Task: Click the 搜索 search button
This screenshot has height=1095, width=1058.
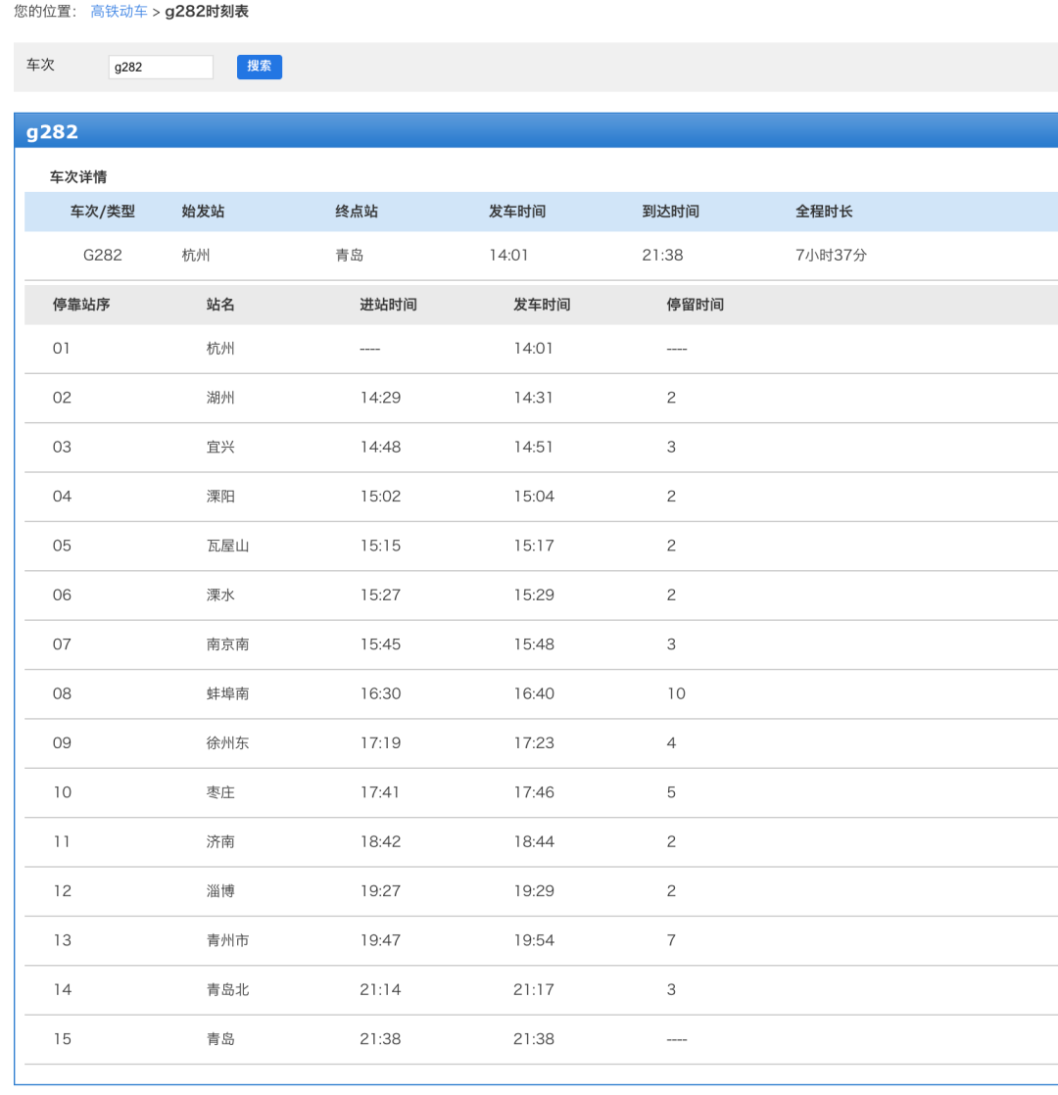Action: click(x=259, y=67)
